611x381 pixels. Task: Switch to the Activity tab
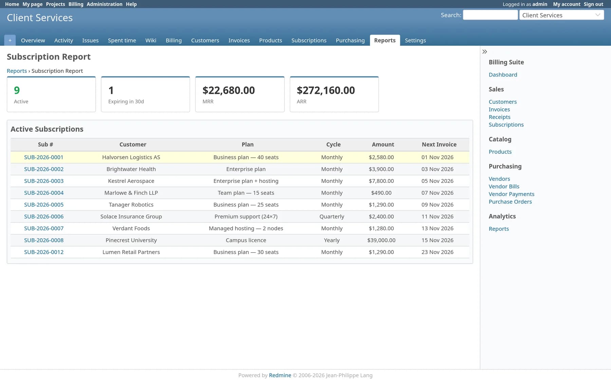(63, 40)
